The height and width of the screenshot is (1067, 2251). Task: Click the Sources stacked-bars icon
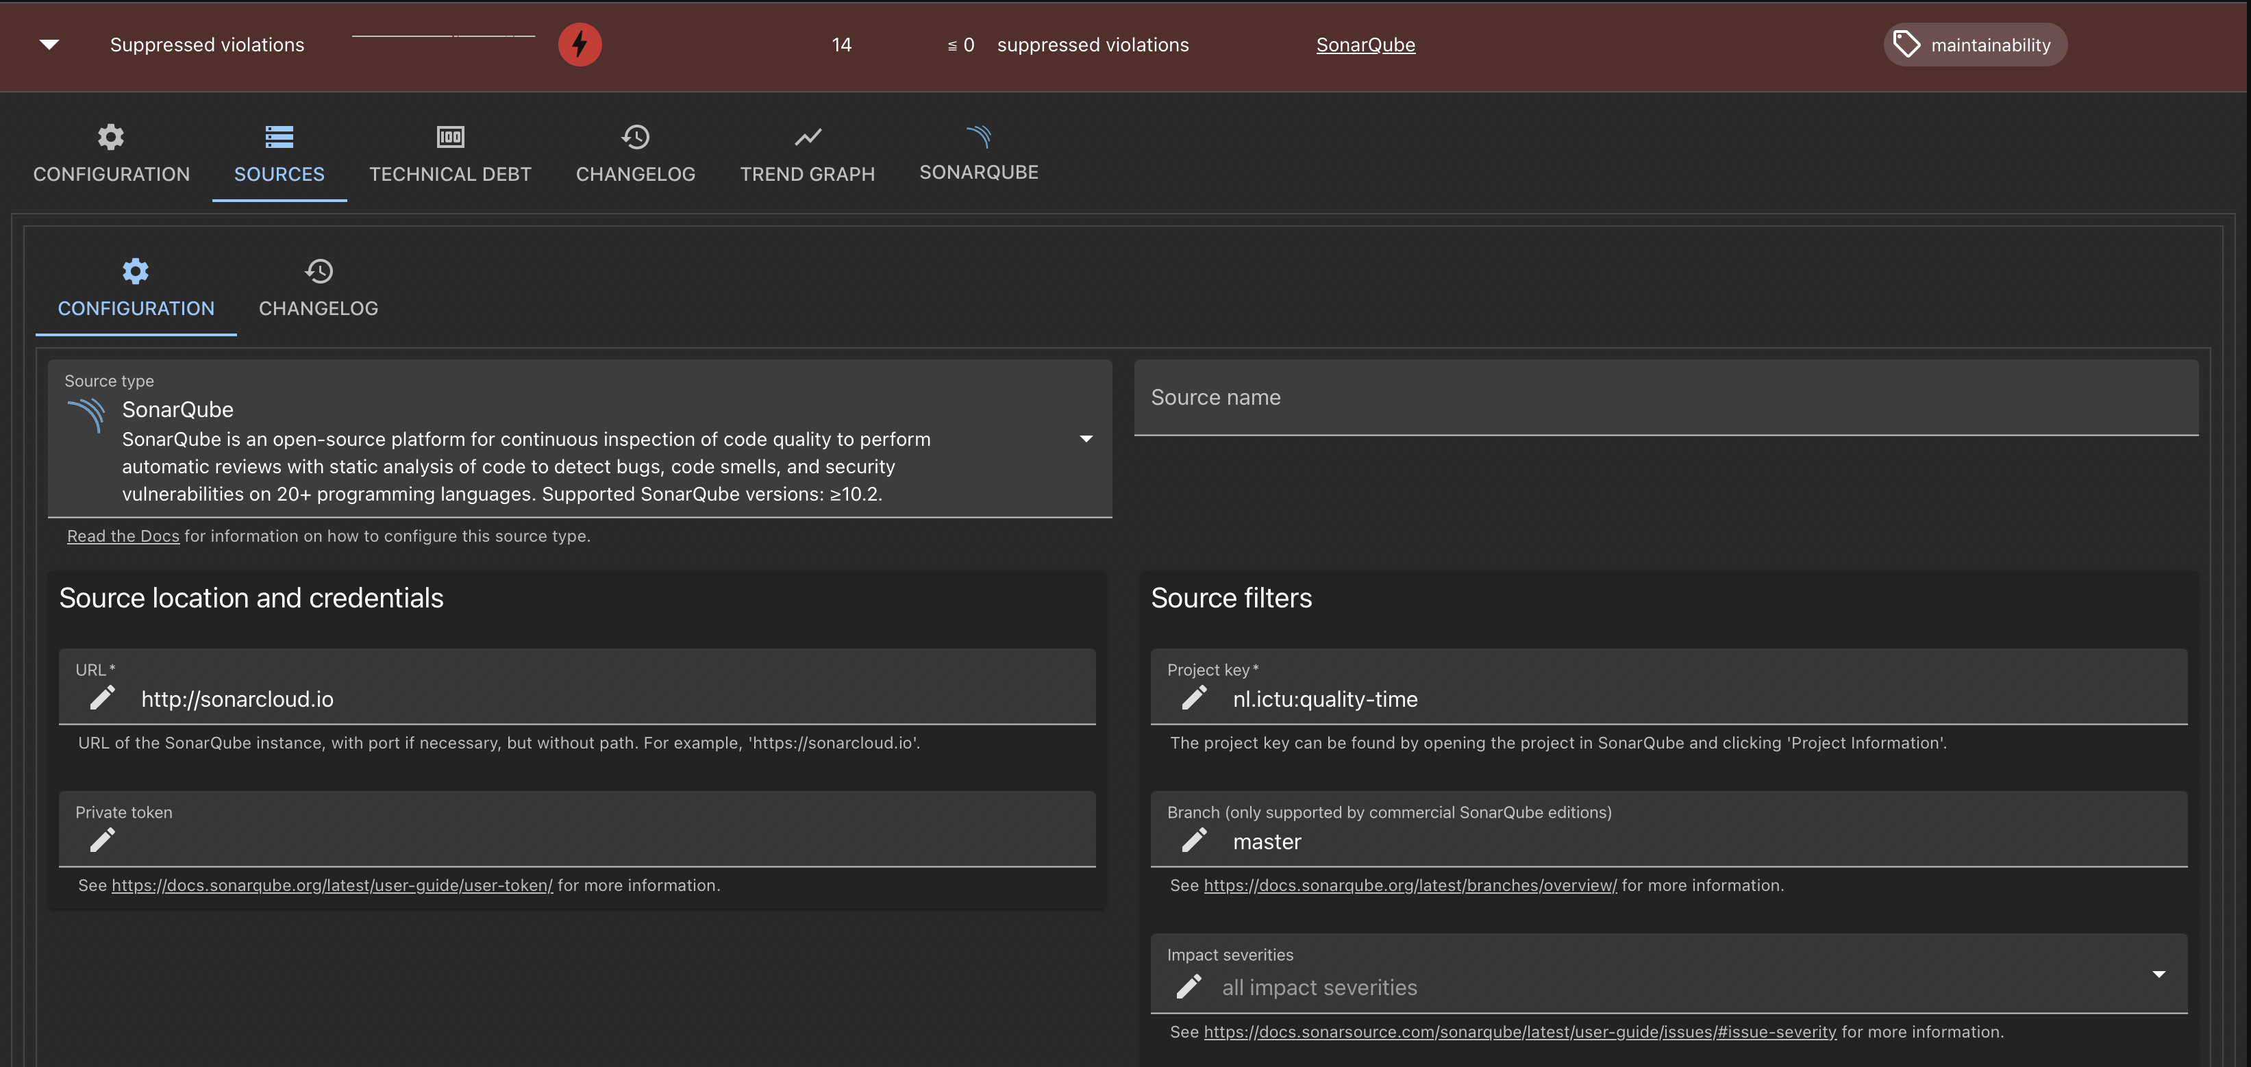click(279, 136)
